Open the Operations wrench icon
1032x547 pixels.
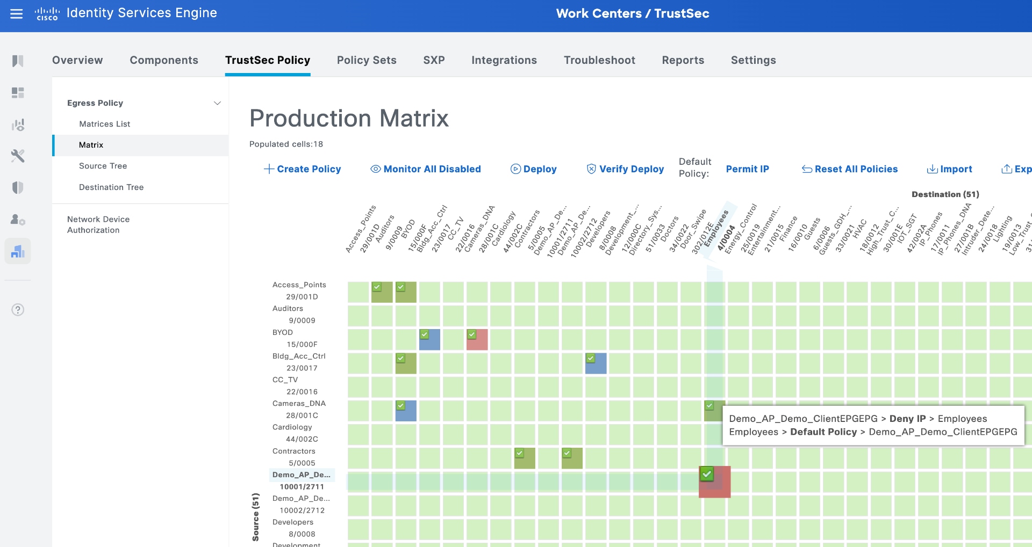[x=18, y=156]
